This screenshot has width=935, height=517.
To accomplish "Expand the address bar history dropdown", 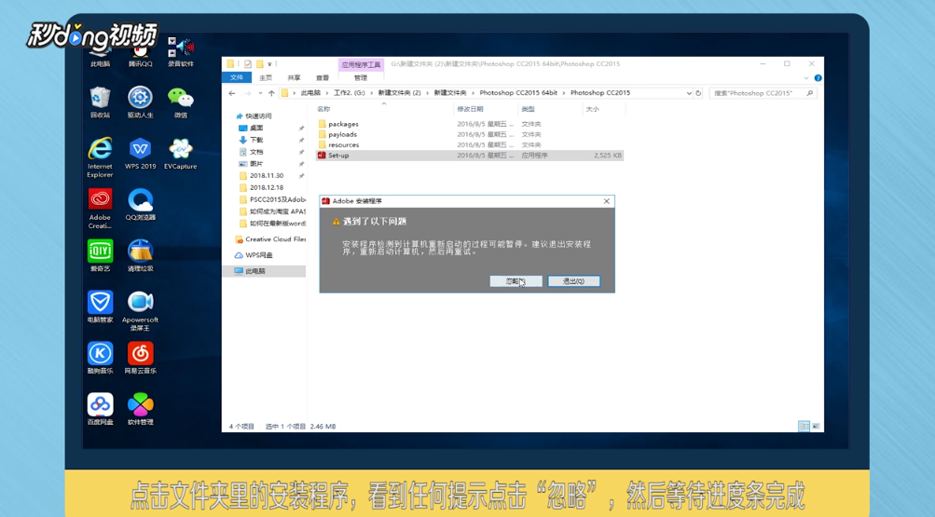I will click(689, 93).
